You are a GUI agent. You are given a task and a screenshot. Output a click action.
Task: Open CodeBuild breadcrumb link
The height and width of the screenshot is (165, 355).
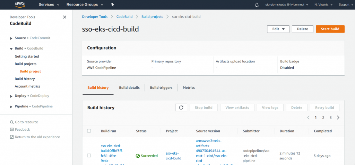(x=124, y=17)
